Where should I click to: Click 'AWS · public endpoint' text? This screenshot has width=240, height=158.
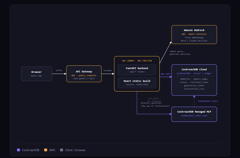coord(84,75)
